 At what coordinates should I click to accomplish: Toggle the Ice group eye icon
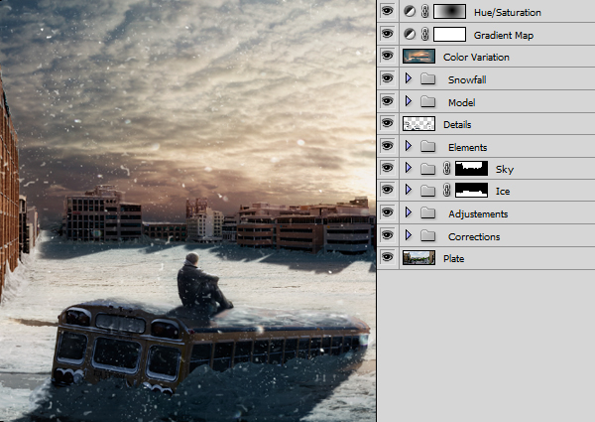pos(387,190)
